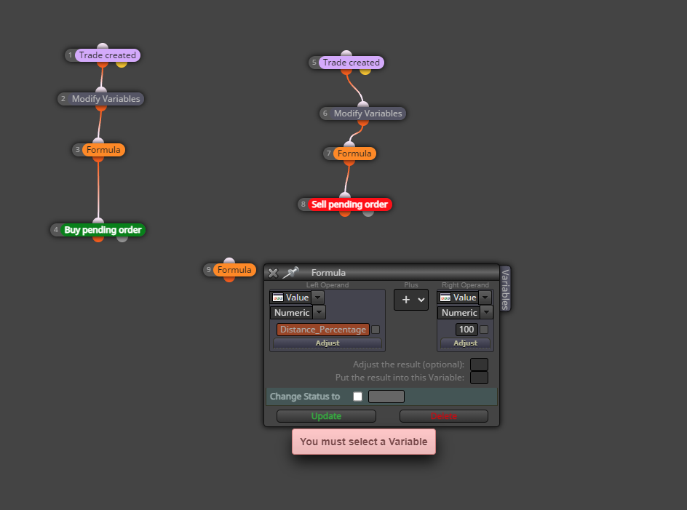Select node 5 Trade created
Viewport: 687px width, 510px height.
tap(352, 63)
